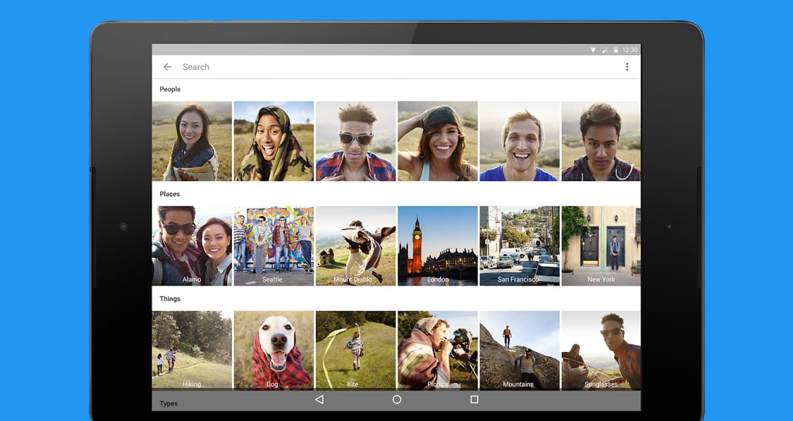The height and width of the screenshot is (421, 793).
Task: Open the Dog things category
Action: pyautogui.click(x=274, y=350)
